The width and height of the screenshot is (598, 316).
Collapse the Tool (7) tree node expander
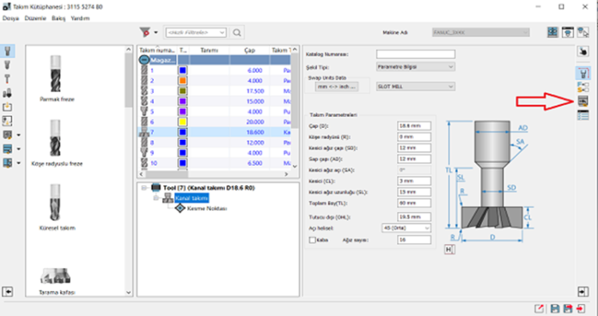click(x=144, y=188)
